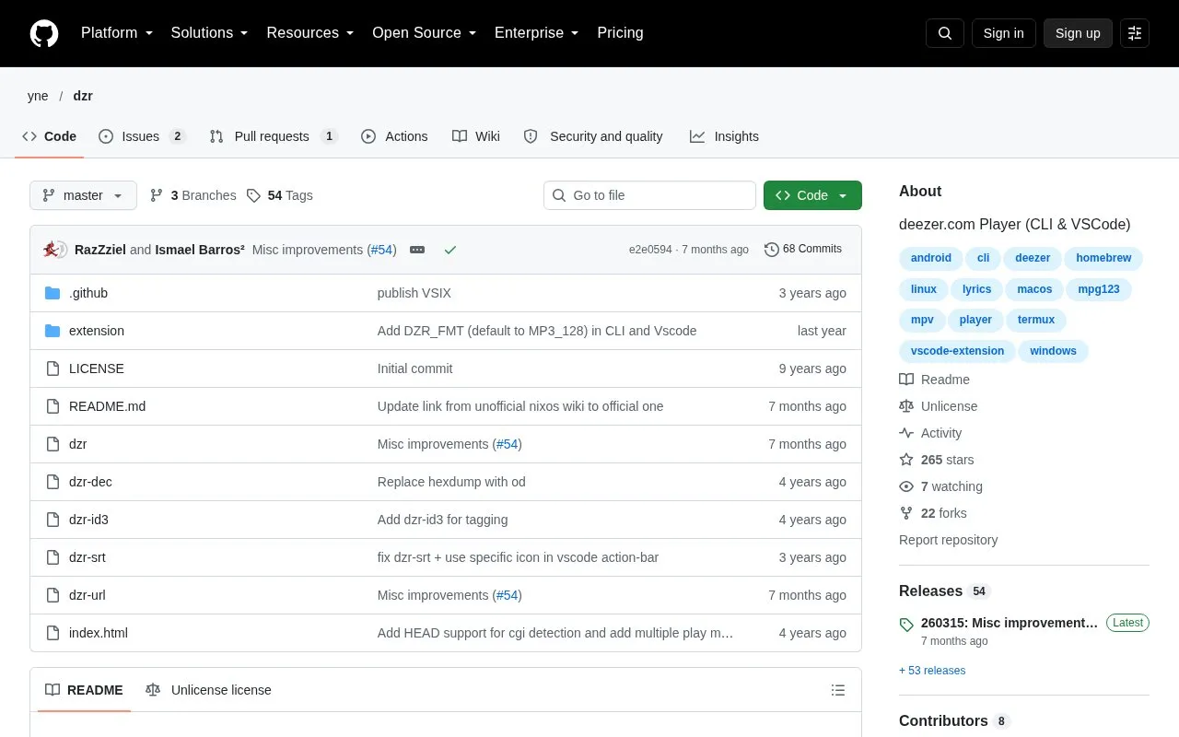Open the index.html file
This screenshot has width=1179, height=737.
tap(99, 633)
